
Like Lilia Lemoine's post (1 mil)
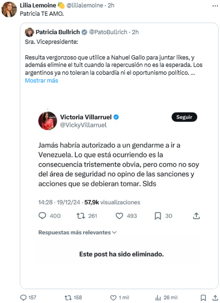point(113,298)
